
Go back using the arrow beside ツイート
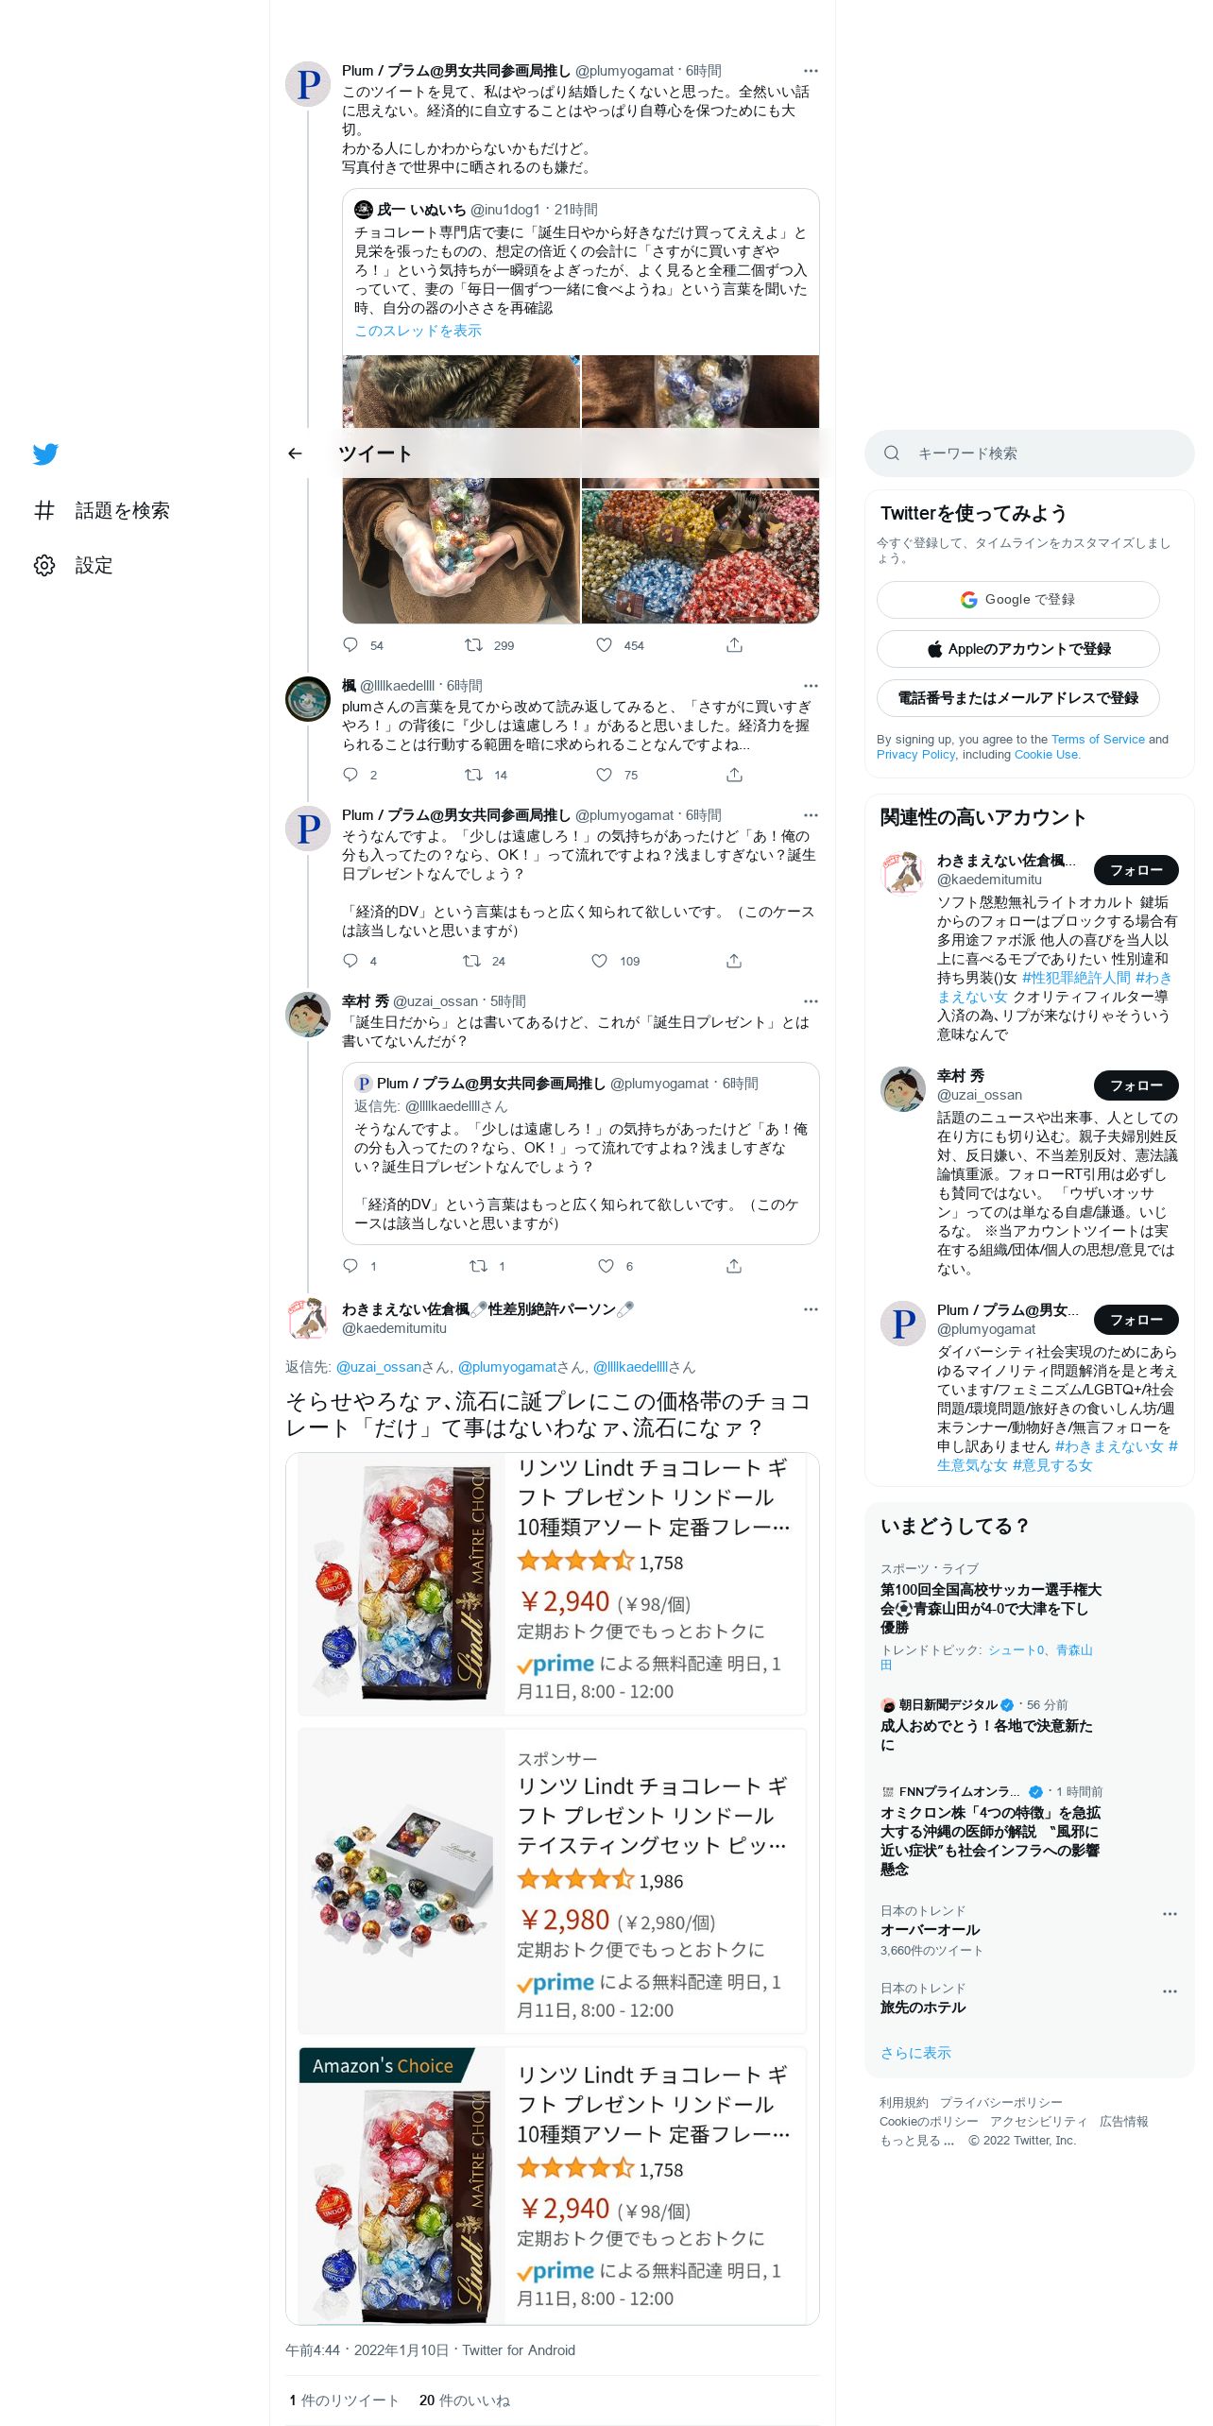click(x=295, y=453)
